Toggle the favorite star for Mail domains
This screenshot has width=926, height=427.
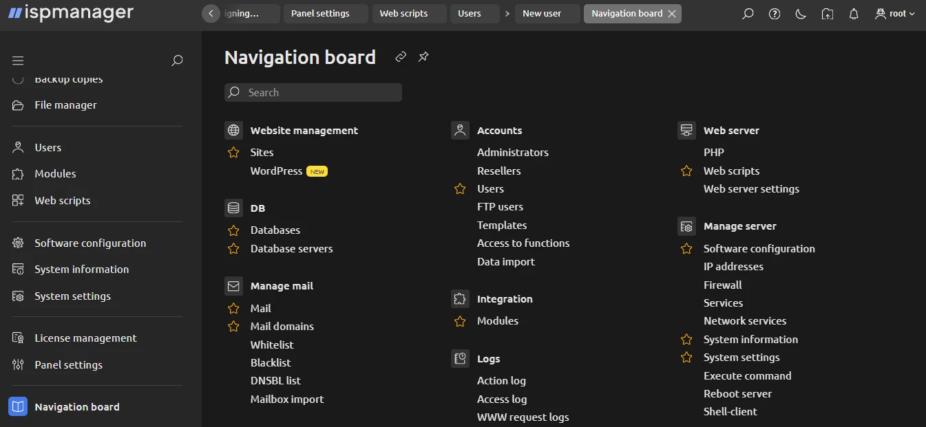click(x=233, y=326)
